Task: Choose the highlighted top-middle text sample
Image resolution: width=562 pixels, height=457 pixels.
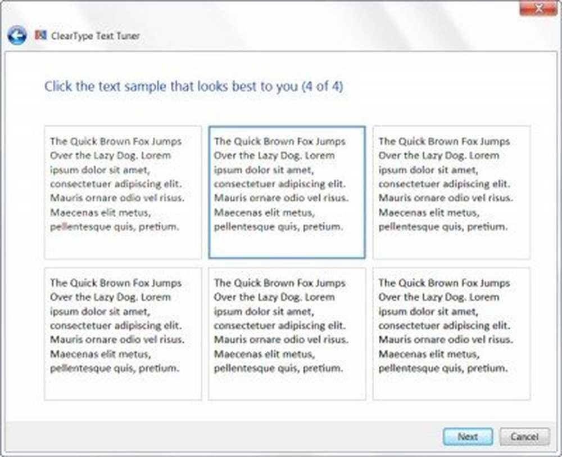Action: [x=287, y=192]
